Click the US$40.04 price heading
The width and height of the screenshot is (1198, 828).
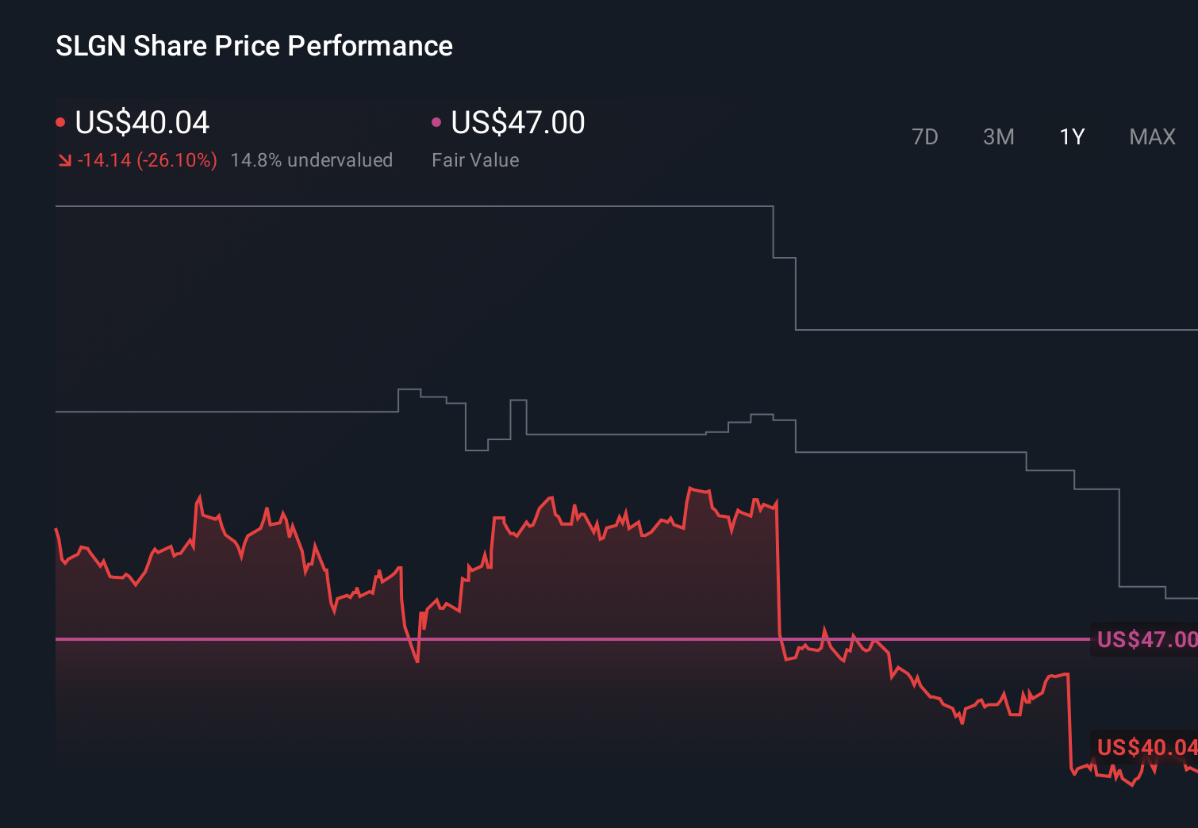pyautogui.click(x=141, y=123)
